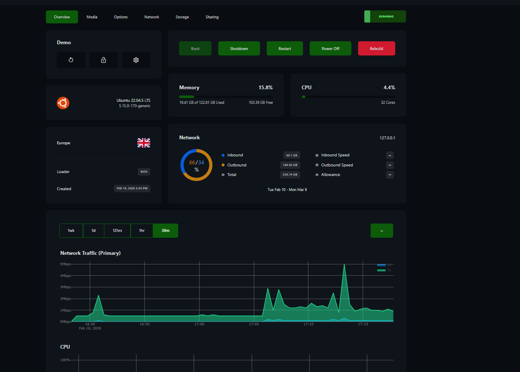
Task: Click the Ubuntu logo icon
Action: (x=63, y=103)
